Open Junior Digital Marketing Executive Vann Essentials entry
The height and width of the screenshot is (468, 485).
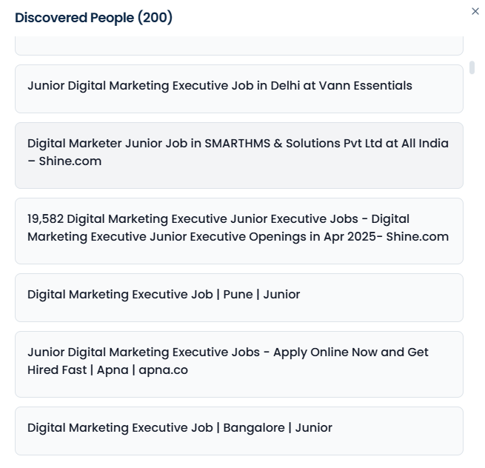pyautogui.click(x=238, y=89)
